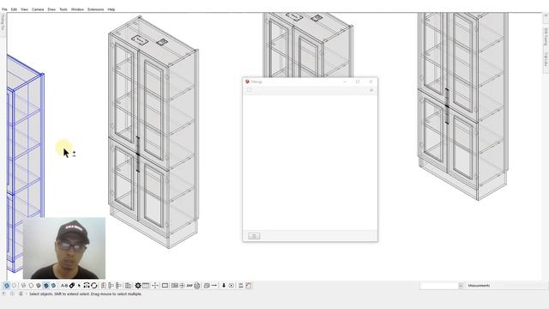Screen dimensions: 549x309
Task: Open the Extensions menu
Action: click(x=95, y=9)
